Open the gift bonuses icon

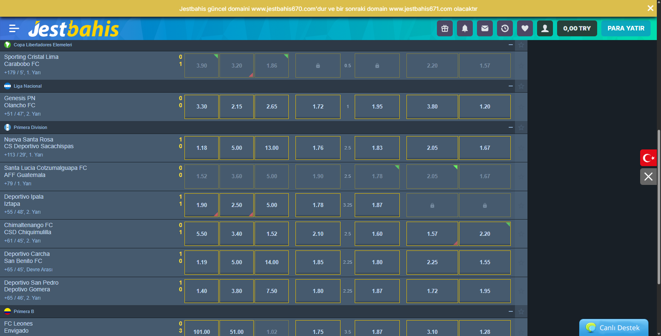(x=445, y=28)
